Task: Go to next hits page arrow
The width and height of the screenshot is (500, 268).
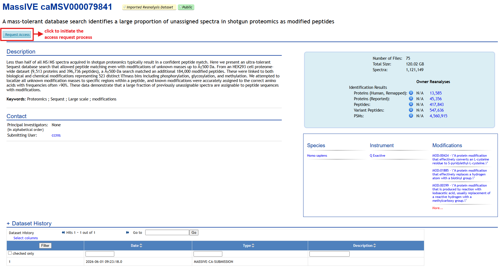Action: [x=128, y=232]
